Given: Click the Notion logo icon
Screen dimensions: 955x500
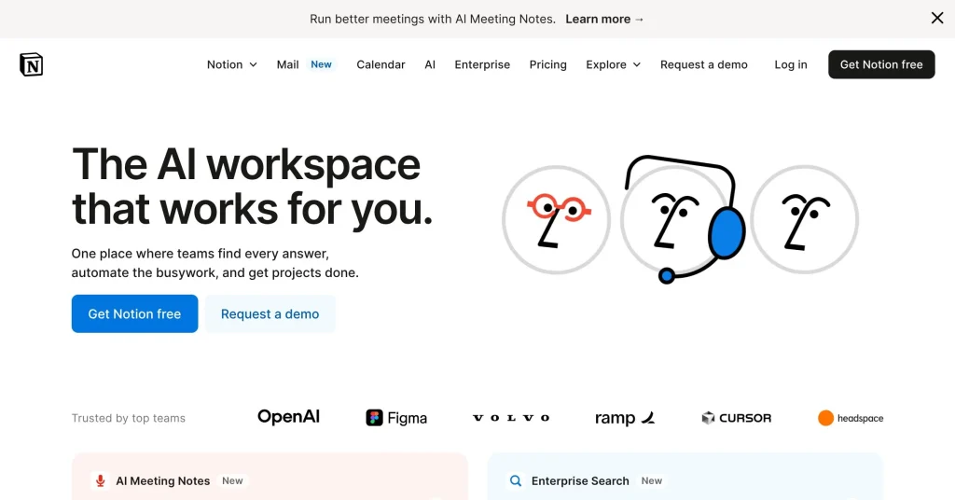Looking at the screenshot, I should pyautogui.click(x=31, y=64).
